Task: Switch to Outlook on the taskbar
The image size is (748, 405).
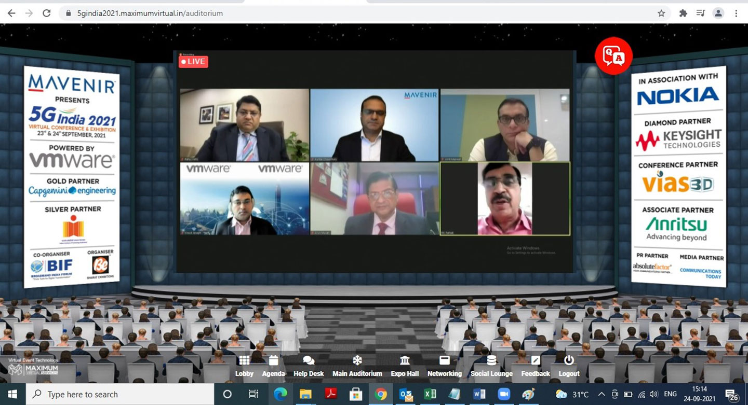Action: click(x=406, y=394)
